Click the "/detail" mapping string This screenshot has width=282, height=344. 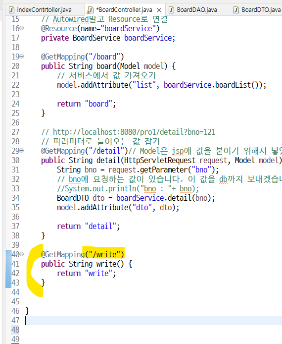106,151
